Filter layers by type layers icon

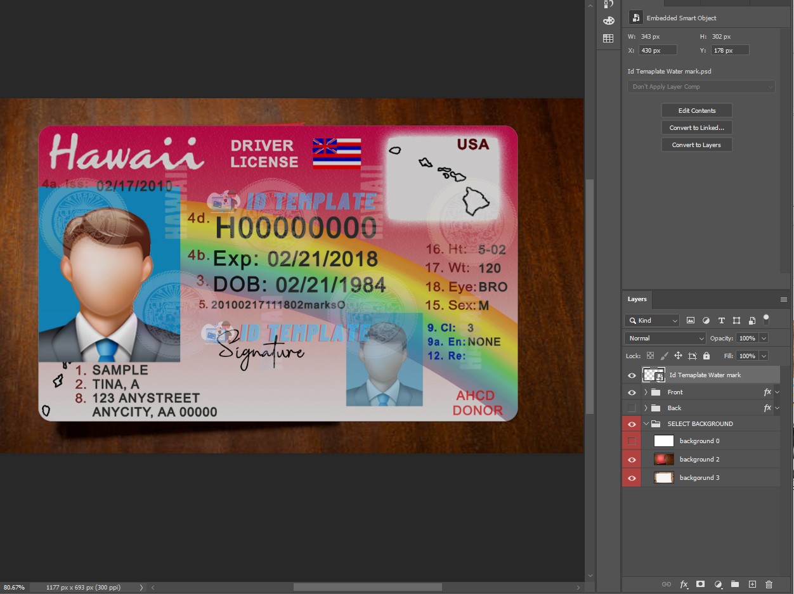[x=721, y=321]
